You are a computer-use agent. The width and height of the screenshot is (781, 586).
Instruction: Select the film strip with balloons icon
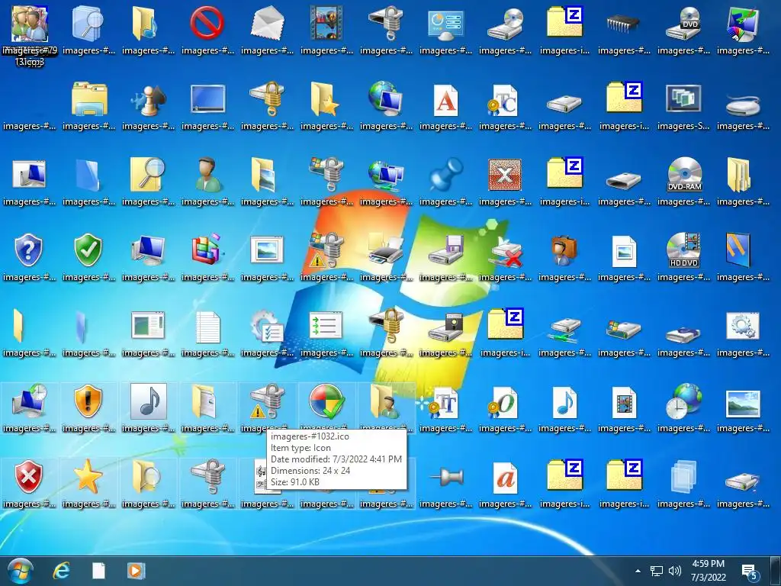[x=326, y=23]
